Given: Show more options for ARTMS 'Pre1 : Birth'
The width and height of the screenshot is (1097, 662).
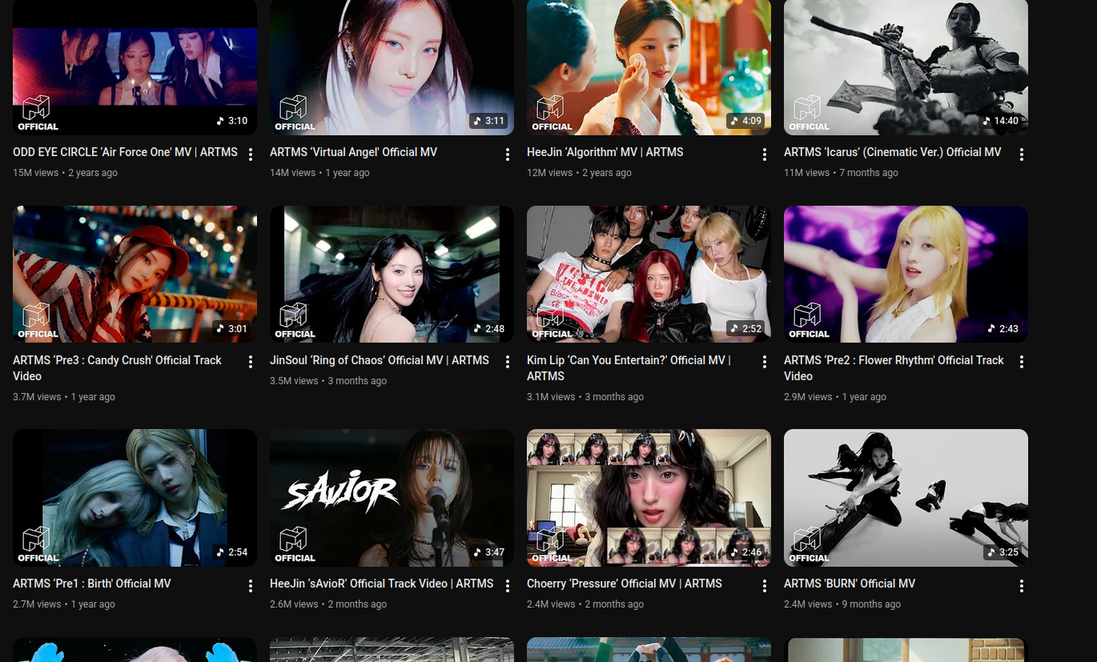Looking at the screenshot, I should [251, 586].
